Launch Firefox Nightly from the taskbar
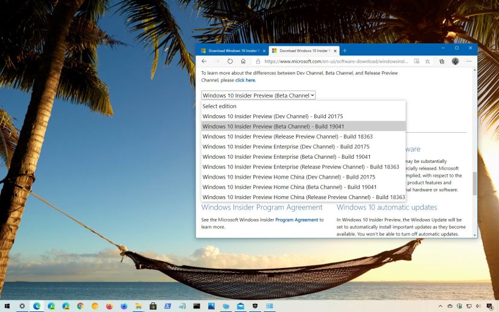The image size is (499, 312). pos(124,307)
